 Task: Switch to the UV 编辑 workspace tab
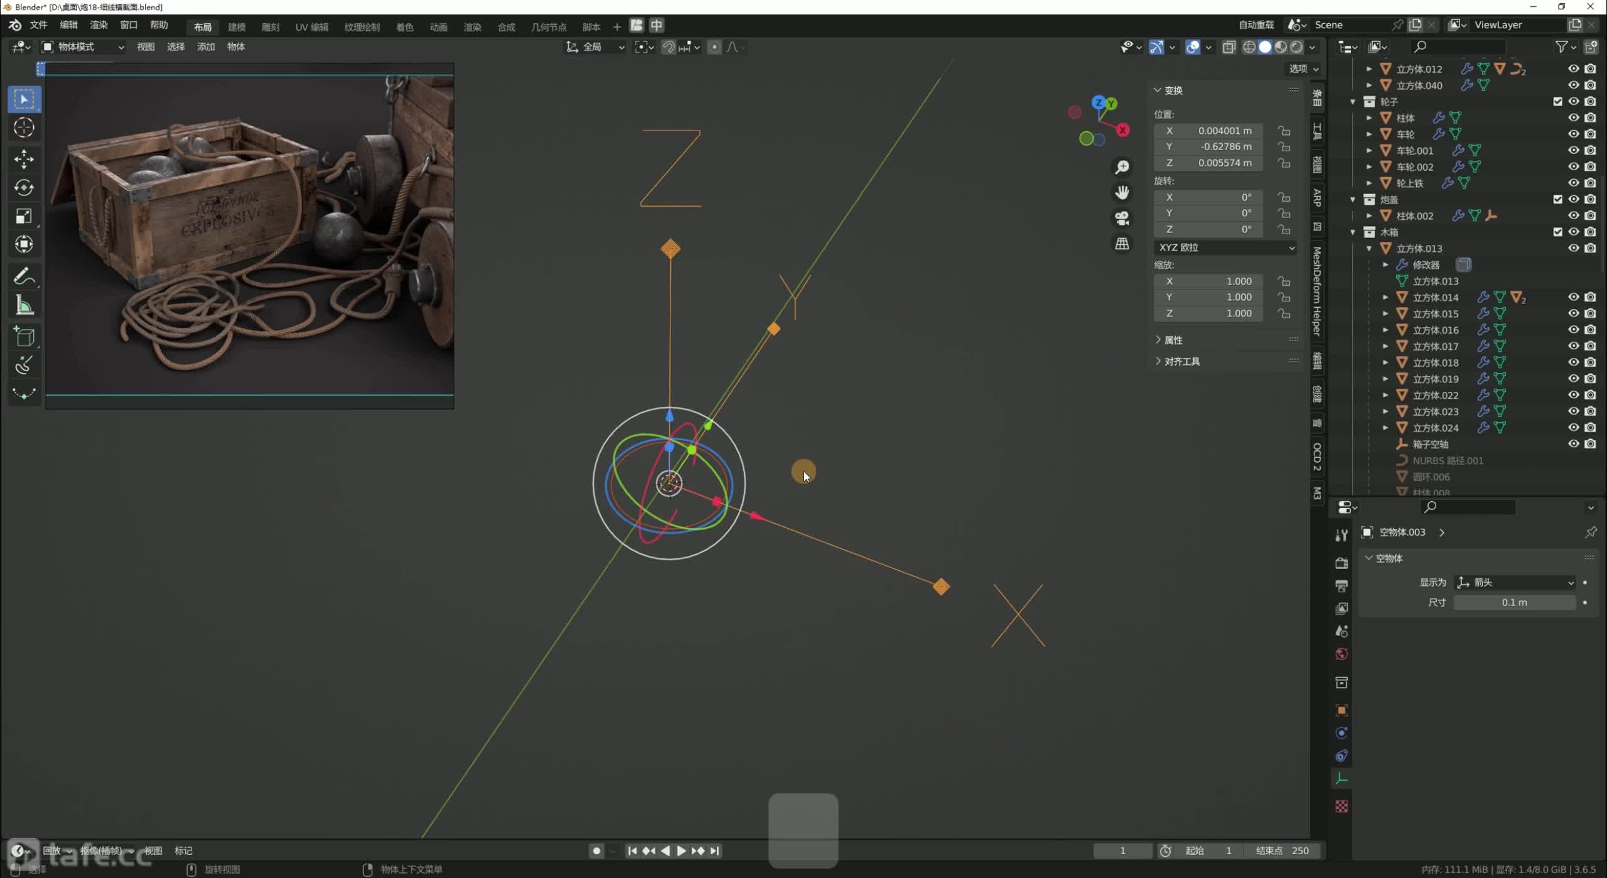[312, 27]
